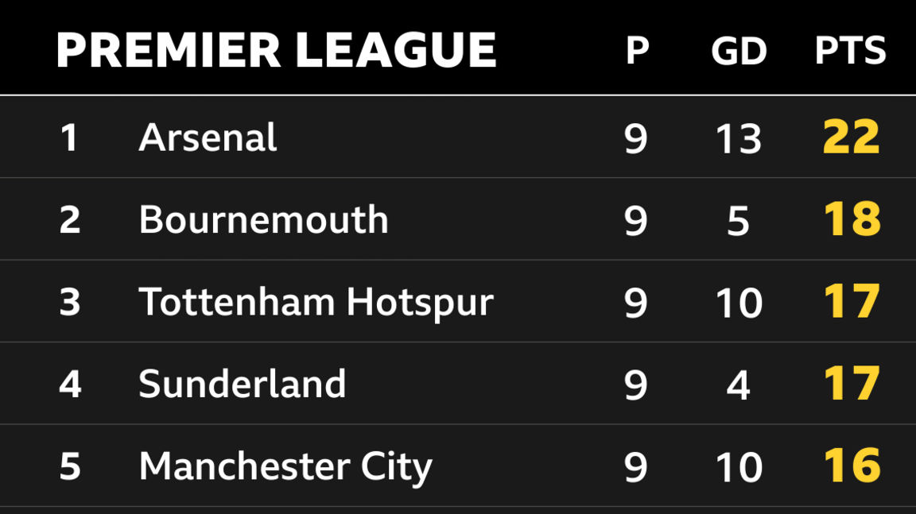Open the Sunderland team name
Image resolution: width=916 pixels, height=514 pixels.
click(x=243, y=384)
